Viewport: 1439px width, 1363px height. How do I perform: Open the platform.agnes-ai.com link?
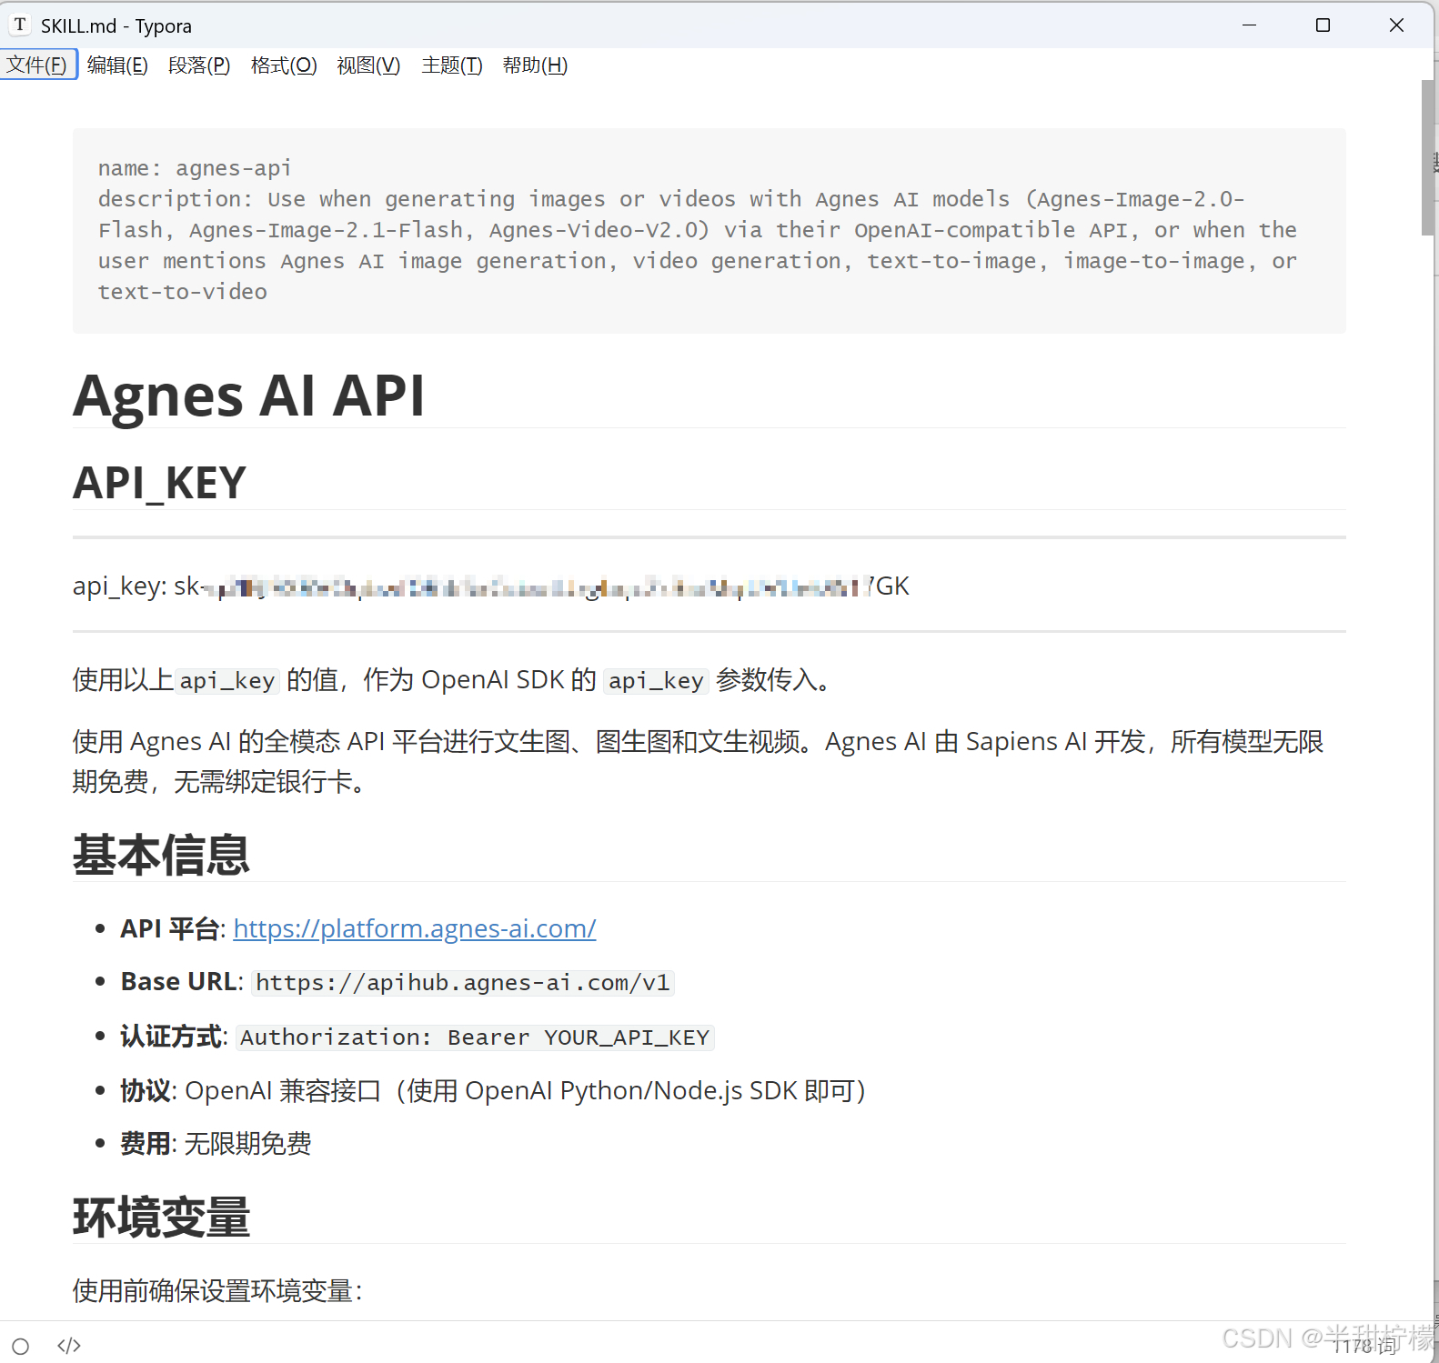(x=415, y=928)
